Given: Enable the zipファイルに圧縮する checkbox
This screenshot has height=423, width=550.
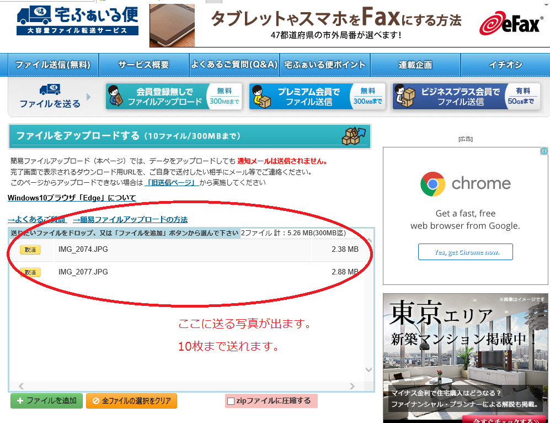Looking at the screenshot, I should point(231,401).
